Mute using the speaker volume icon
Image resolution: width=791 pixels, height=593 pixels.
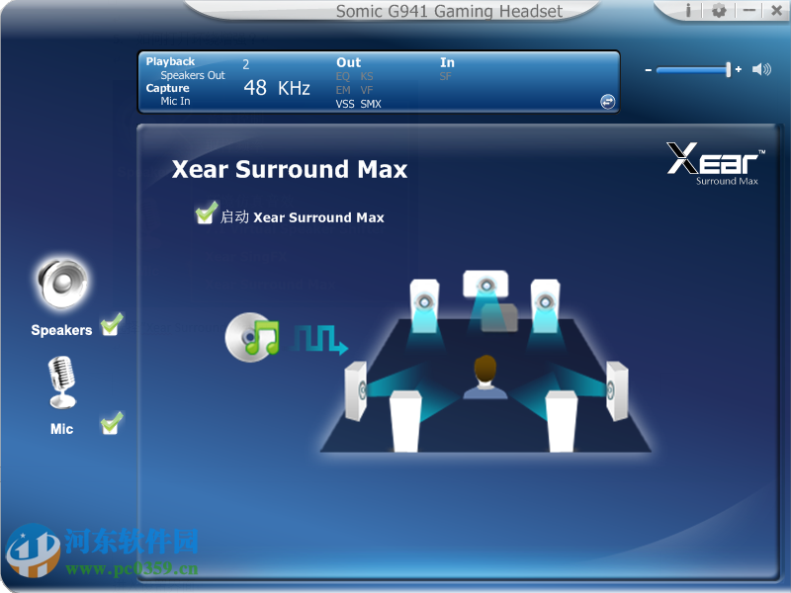click(x=761, y=69)
